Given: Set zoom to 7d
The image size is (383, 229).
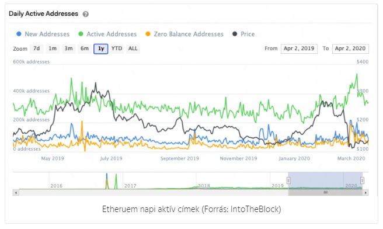Looking at the screenshot, I should [37, 48].
